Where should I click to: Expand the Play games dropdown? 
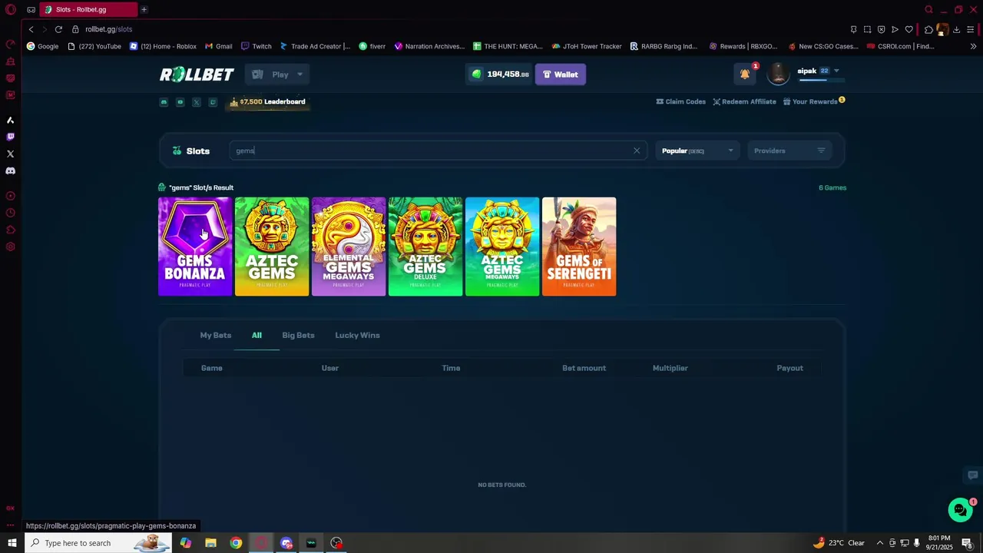point(276,75)
